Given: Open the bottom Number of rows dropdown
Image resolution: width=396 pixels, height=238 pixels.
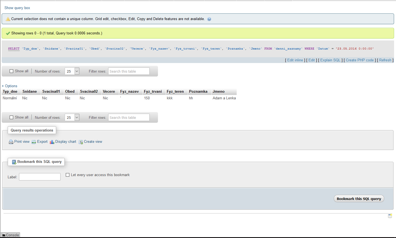Looking at the screenshot, I should pos(72,117).
